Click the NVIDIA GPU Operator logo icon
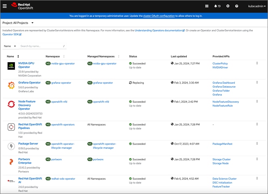The image size is (268, 194). click(x=11, y=66)
